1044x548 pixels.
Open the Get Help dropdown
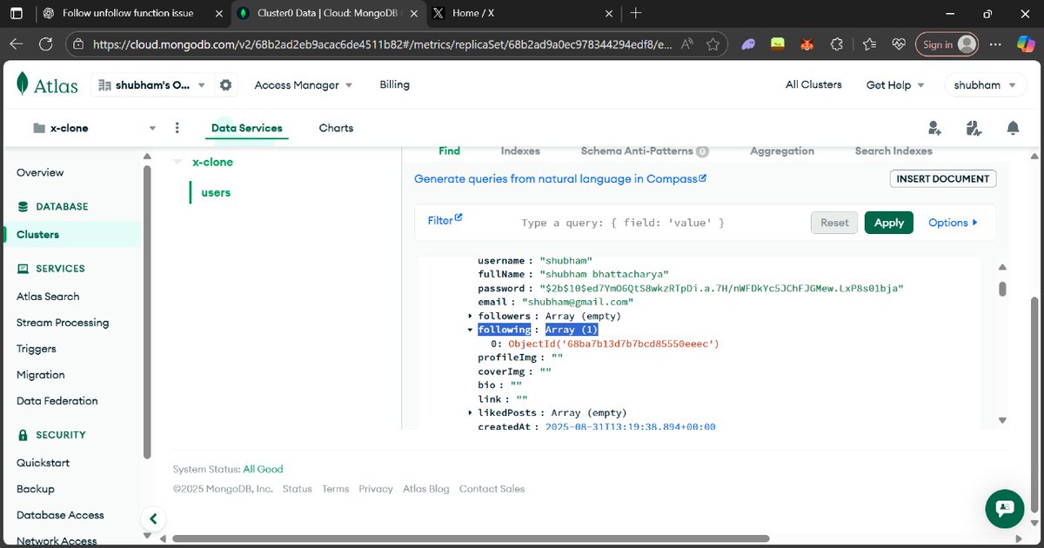click(x=894, y=85)
